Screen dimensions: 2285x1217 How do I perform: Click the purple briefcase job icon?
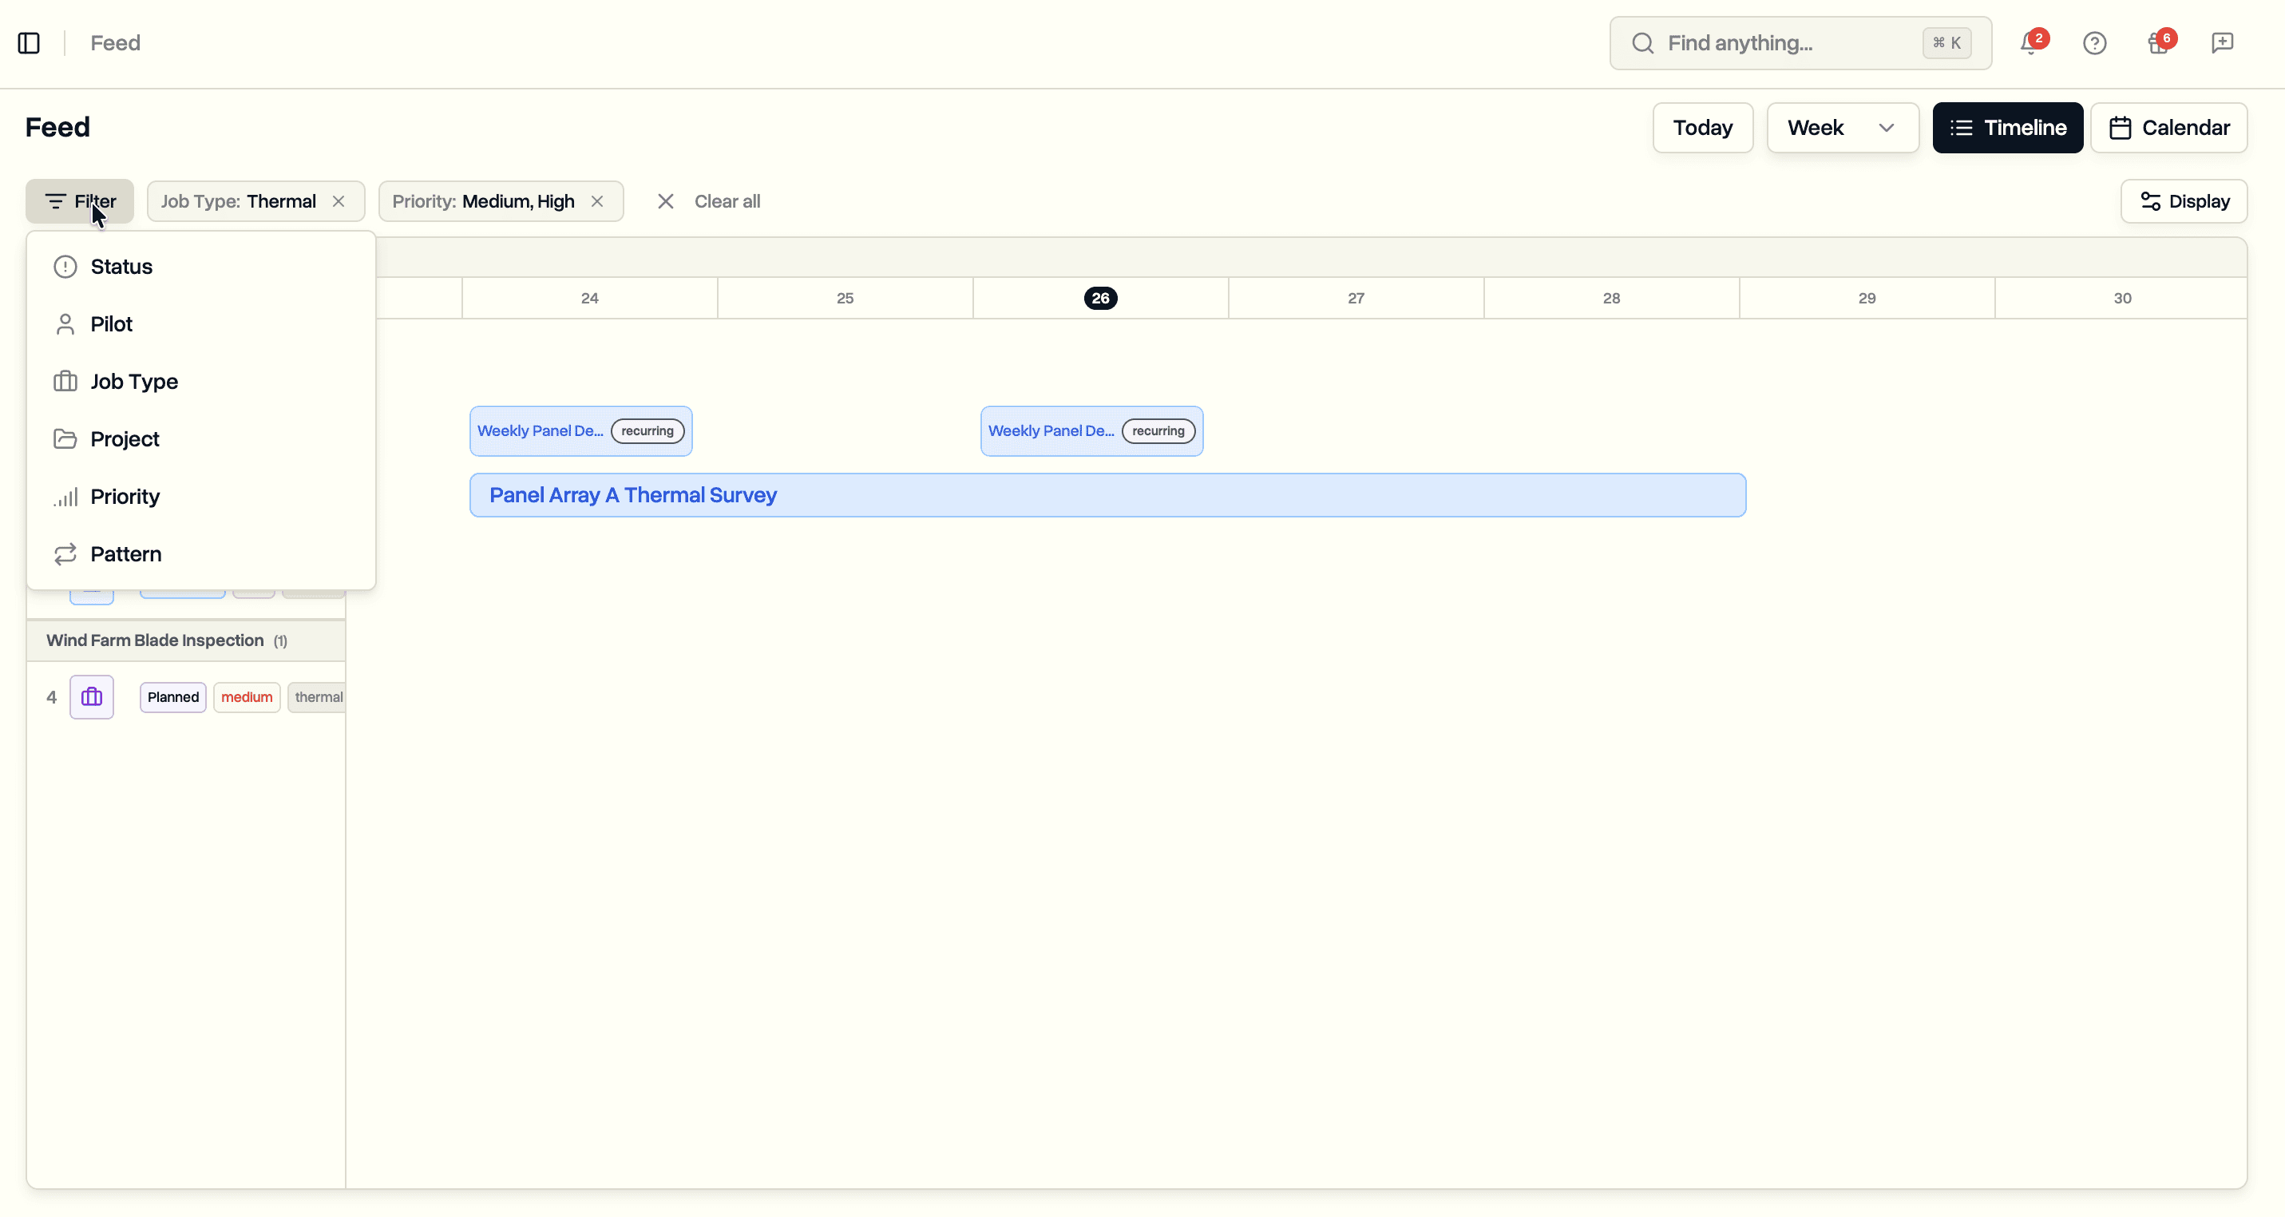click(91, 697)
